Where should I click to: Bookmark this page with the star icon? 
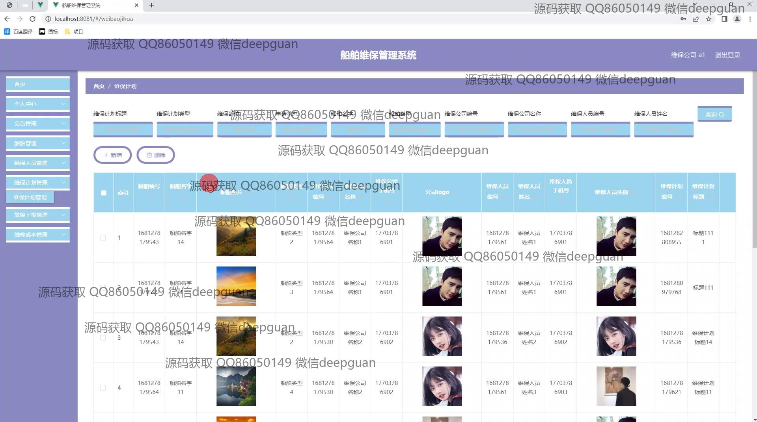[x=709, y=19]
